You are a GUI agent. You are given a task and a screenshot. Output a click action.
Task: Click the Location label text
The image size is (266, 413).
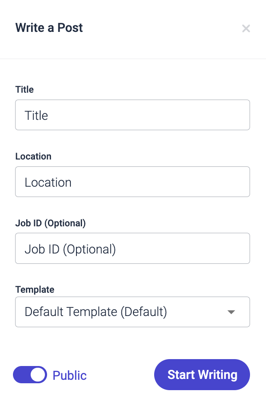(x=33, y=156)
